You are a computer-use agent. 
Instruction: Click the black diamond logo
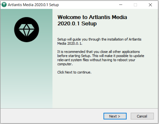[26, 30]
